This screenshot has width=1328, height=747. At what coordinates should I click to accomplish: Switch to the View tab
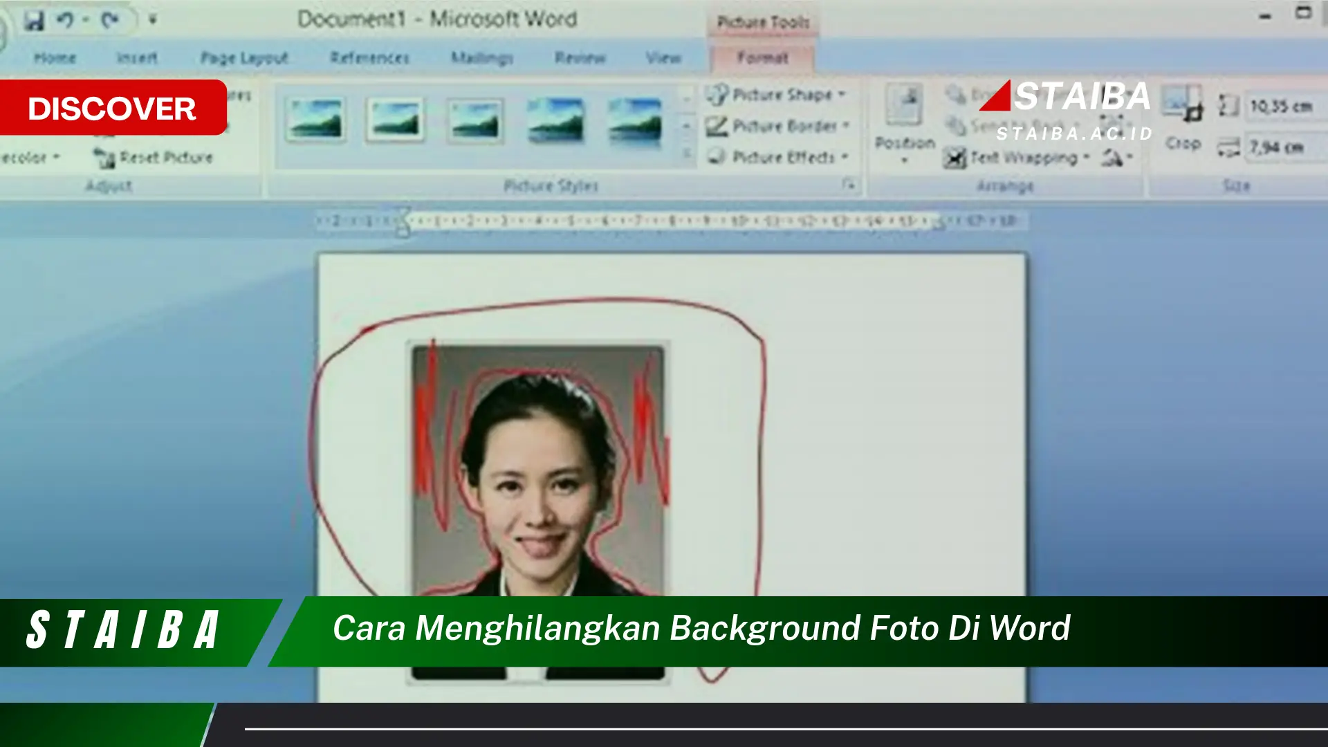click(x=663, y=58)
